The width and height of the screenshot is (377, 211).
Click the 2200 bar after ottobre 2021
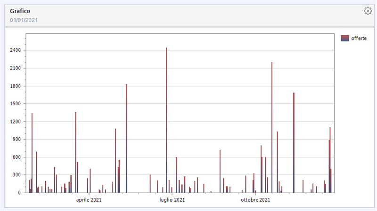coord(272,127)
